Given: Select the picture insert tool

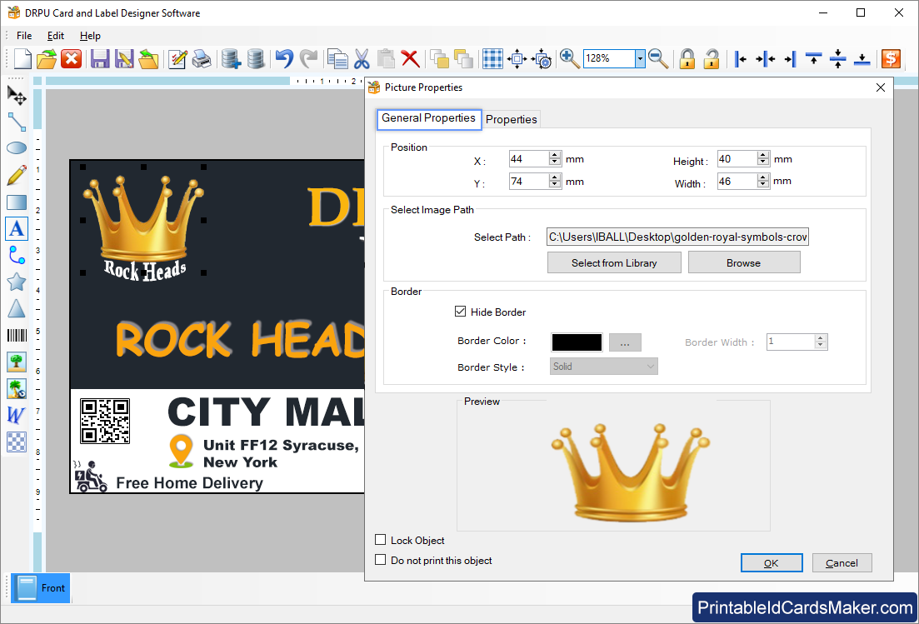Looking at the screenshot, I should (x=17, y=362).
